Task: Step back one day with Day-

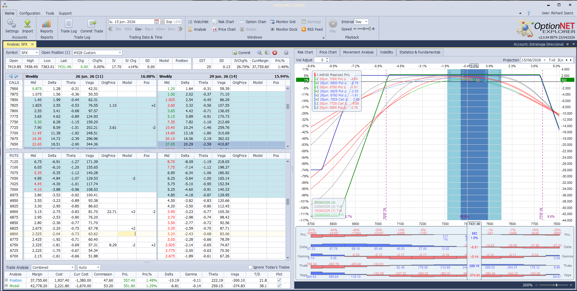Action: 139,29
